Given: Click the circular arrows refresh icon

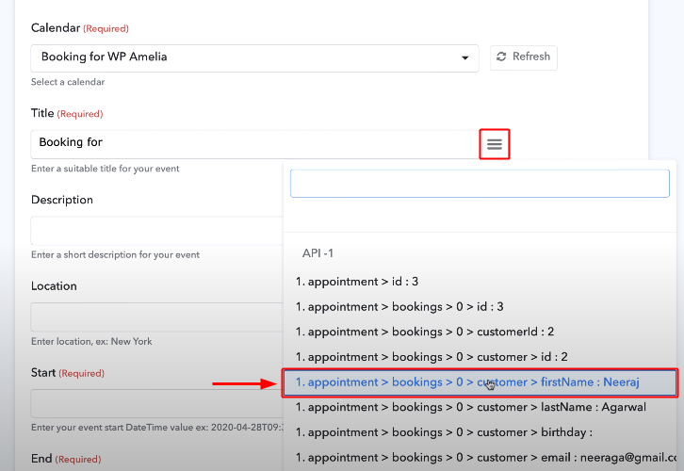Looking at the screenshot, I should 501,57.
